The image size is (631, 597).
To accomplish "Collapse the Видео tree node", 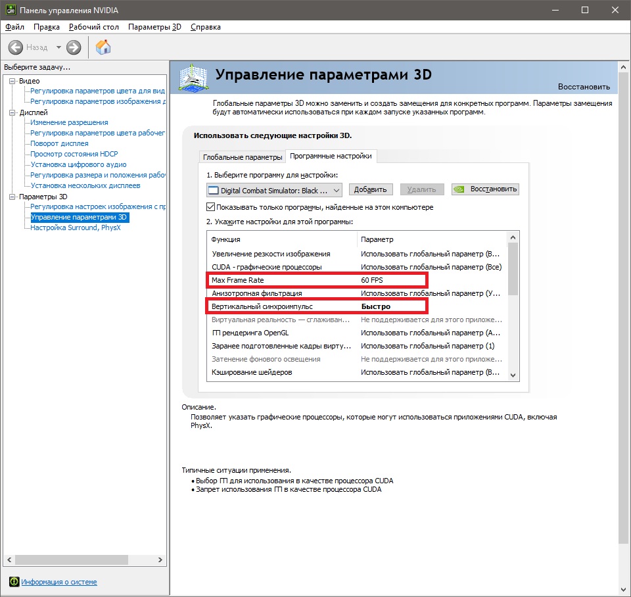I will tap(12, 81).
